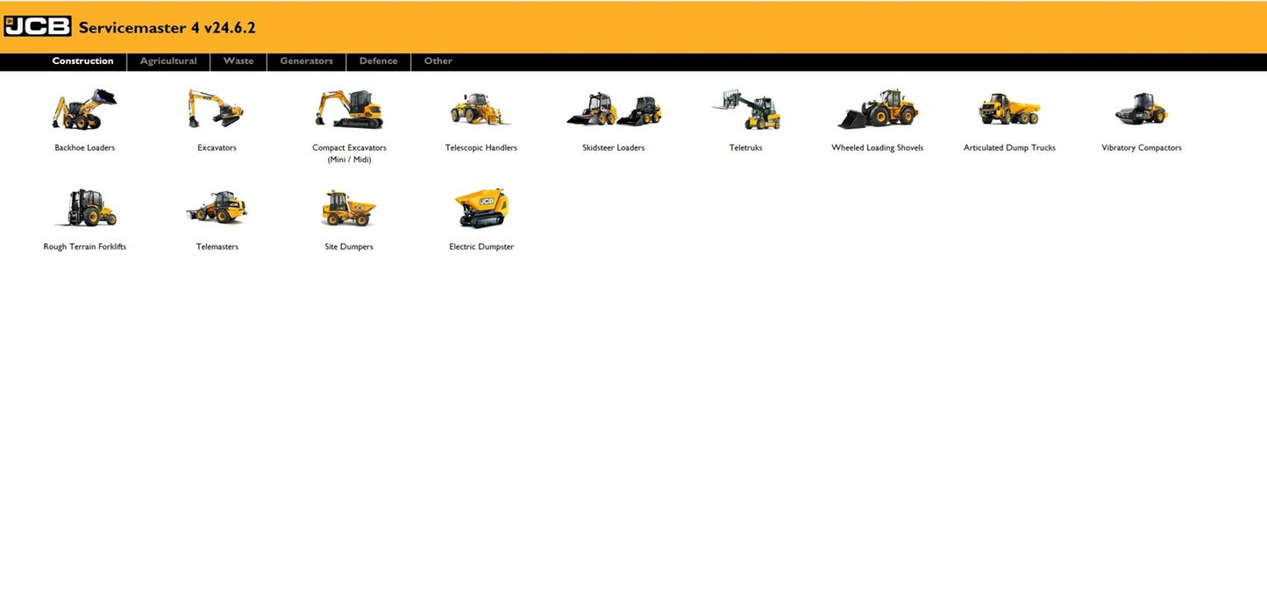The image size is (1267, 599).
Task: Click the "Compact Excavators (Mini / Midi)" label
Action: pos(349,153)
